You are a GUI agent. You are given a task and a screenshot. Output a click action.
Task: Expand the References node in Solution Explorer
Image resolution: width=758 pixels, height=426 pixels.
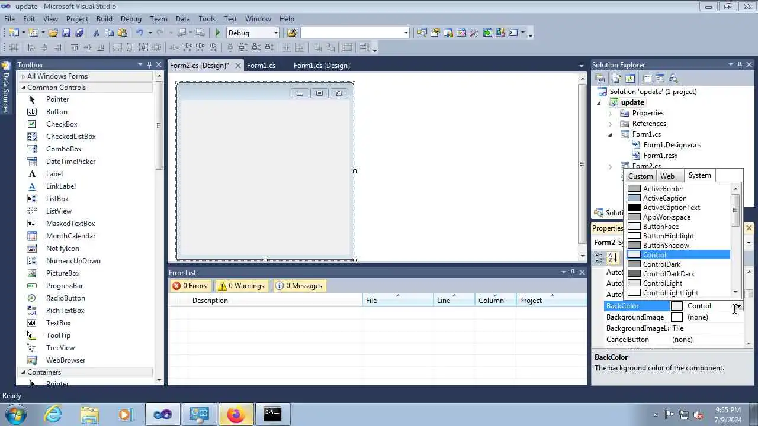click(x=611, y=124)
